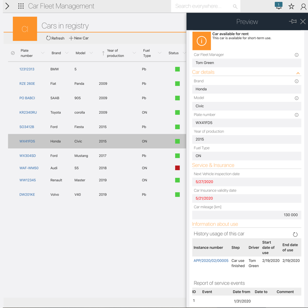
Task: Open the user profile icon
Action: coord(303,7)
